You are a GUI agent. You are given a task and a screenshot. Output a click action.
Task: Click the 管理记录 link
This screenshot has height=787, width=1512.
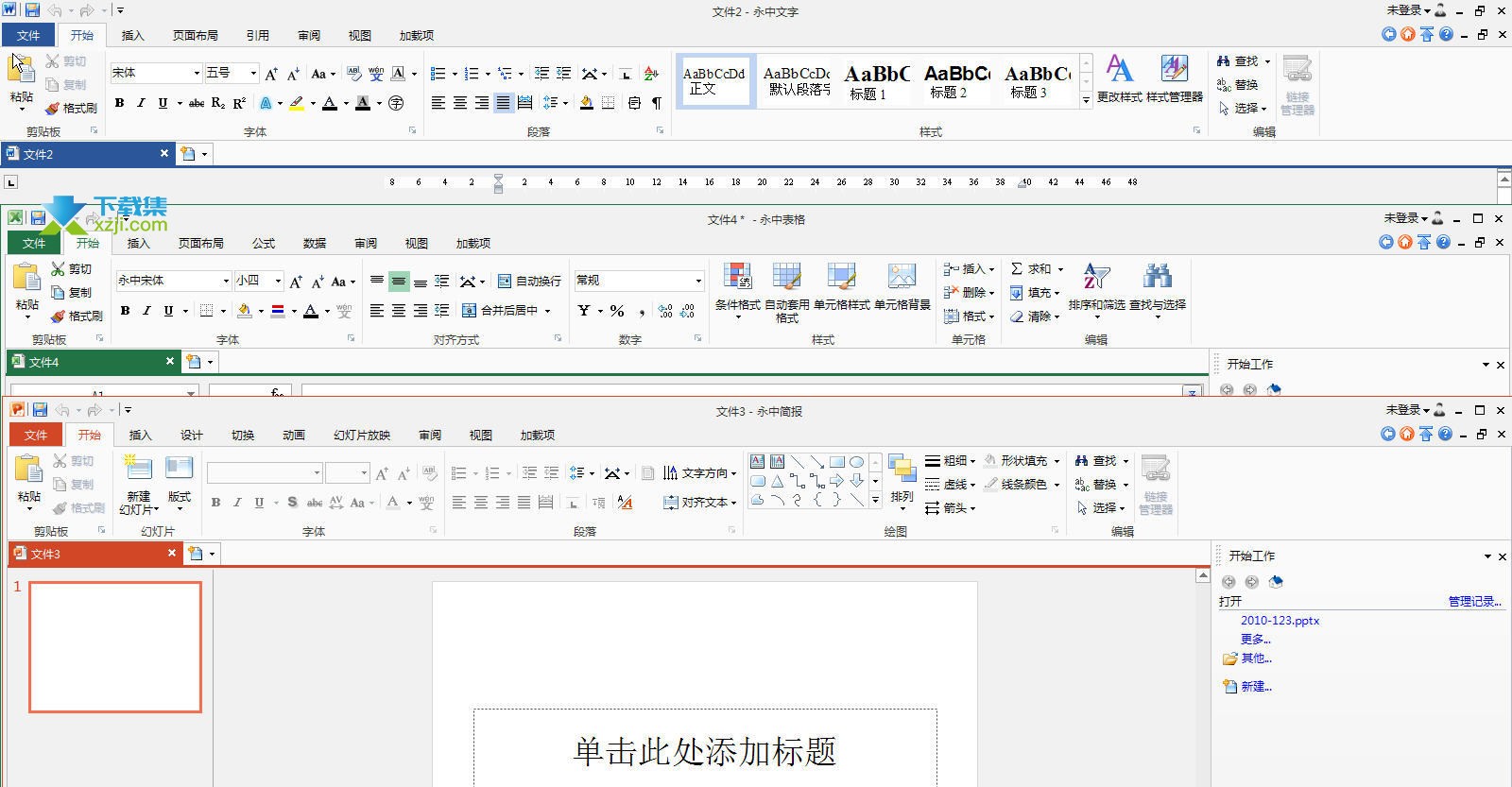coord(1474,601)
